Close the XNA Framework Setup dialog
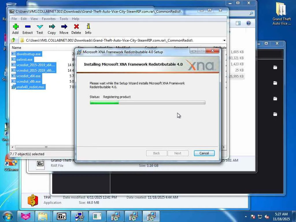 (x=212, y=51)
